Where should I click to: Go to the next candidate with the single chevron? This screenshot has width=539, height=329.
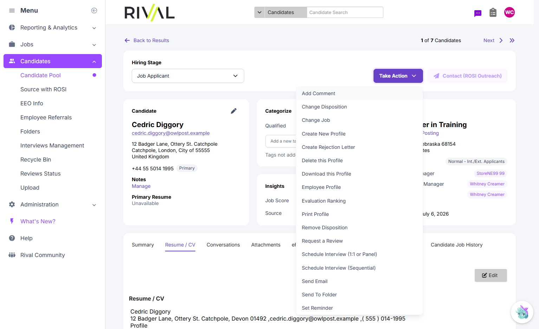pos(501,40)
